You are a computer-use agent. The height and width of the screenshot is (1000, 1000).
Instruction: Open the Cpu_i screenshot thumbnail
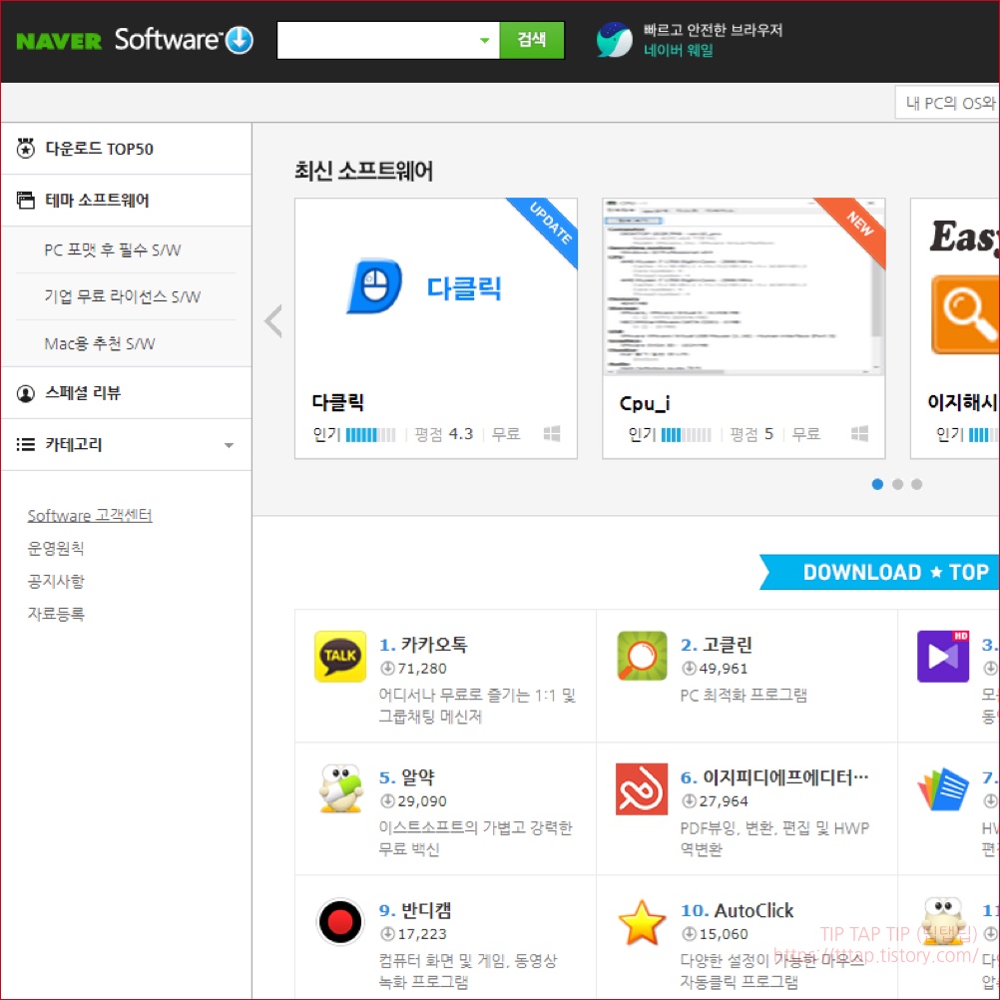743,287
